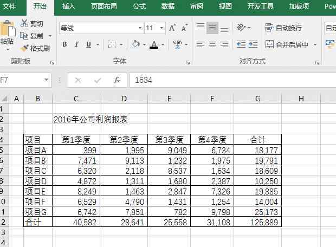Screen dimensions: 336x247
Task: Toggle underline formatting button
Action: tap(88, 45)
